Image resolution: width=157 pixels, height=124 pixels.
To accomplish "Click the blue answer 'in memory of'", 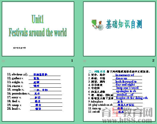I will point(125,75).
